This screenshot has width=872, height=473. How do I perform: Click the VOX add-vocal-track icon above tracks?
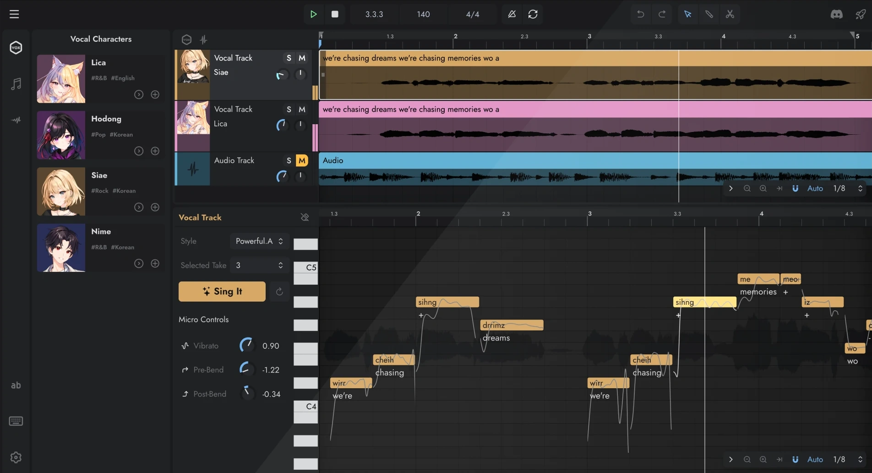pyautogui.click(x=186, y=39)
